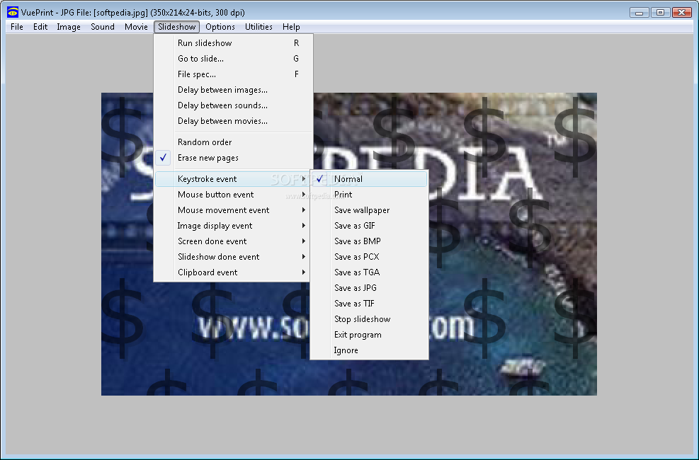Expand Keystroke event submenu
Viewport: 699px width, 460px height.
click(x=233, y=179)
